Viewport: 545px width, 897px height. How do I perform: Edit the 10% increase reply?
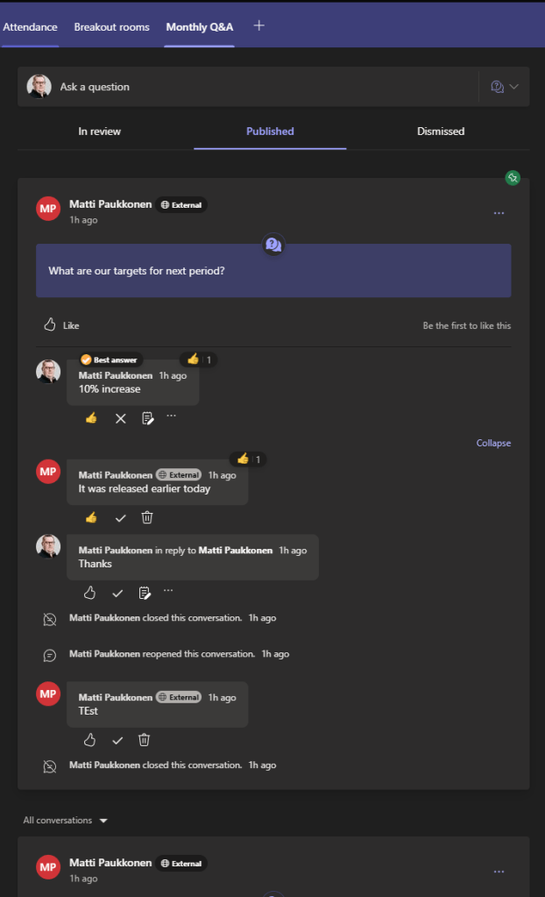click(147, 418)
